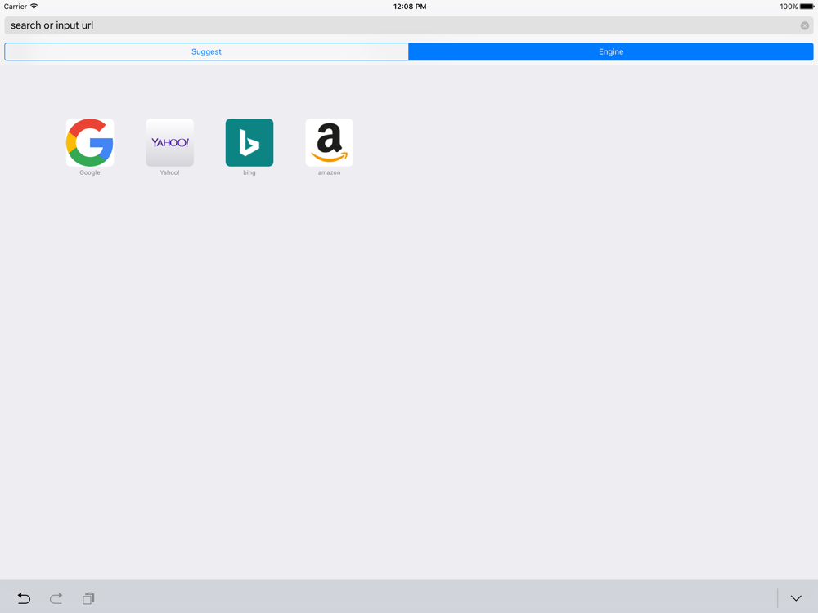Select the Google search engine icon
The height and width of the screenshot is (613, 818).
(x=90, y=142)
